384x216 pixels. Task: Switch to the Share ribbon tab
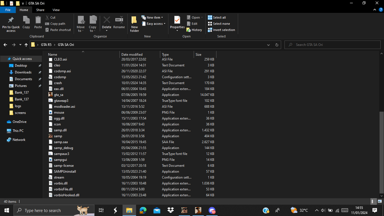(40, 10)
